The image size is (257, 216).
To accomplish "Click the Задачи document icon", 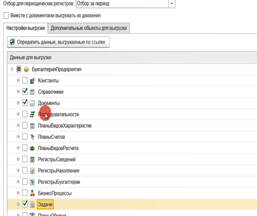I will [x=32, y=205].
